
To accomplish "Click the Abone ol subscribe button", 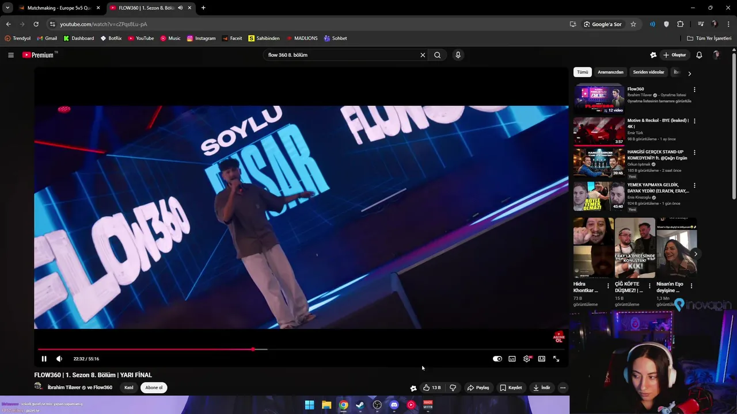I will point(154,388).
